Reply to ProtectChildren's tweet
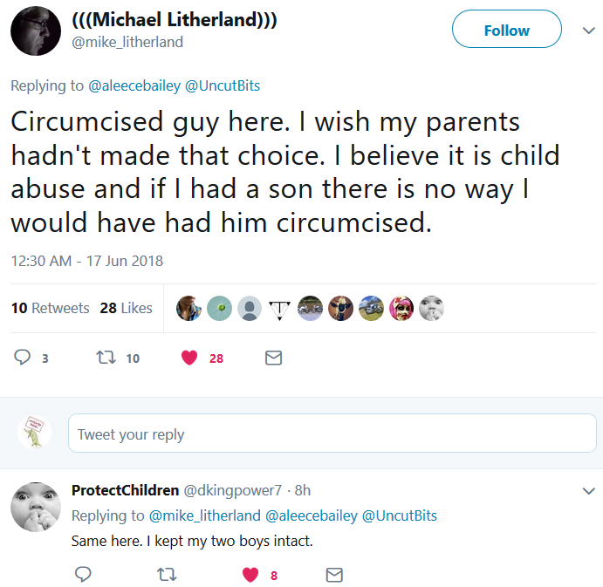Image resolution: width=603 pixels, height=587 pixels. (84, 575)
